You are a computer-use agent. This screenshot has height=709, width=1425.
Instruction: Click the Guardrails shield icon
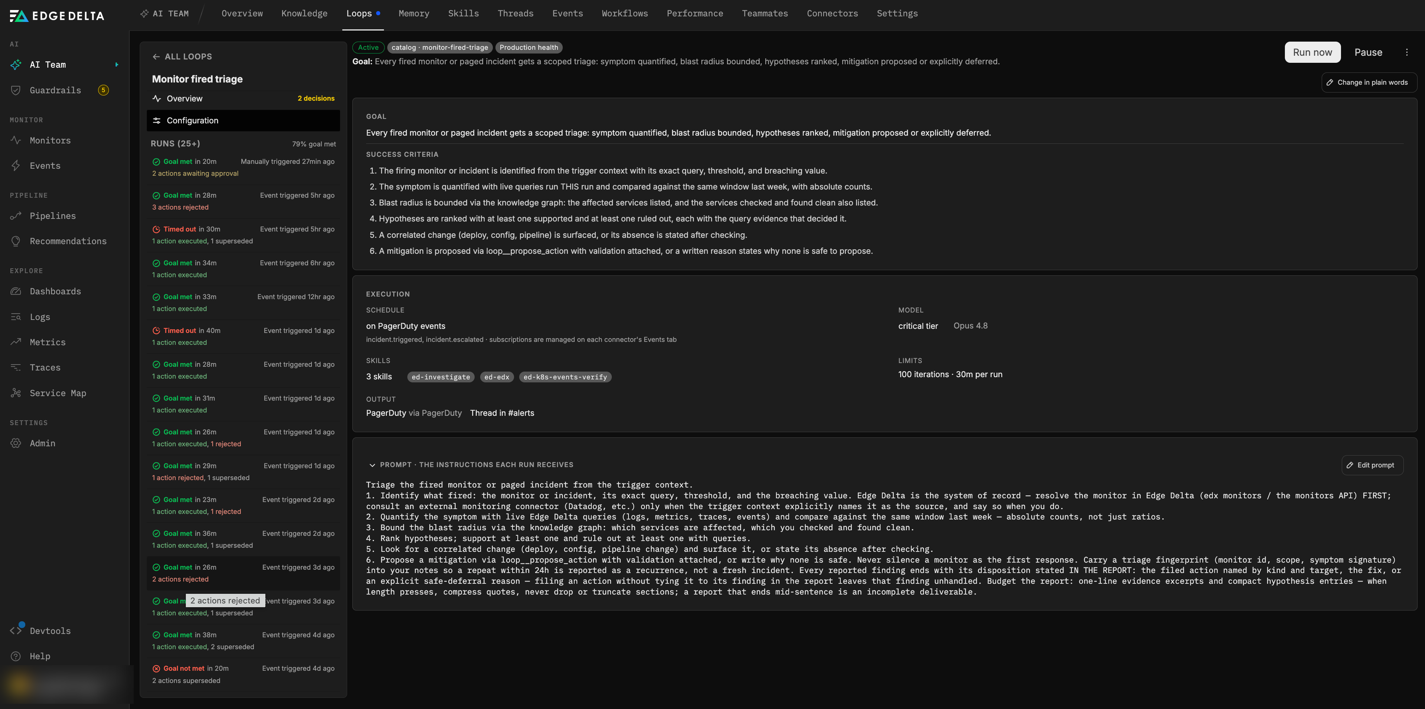[x=16, y=90]
